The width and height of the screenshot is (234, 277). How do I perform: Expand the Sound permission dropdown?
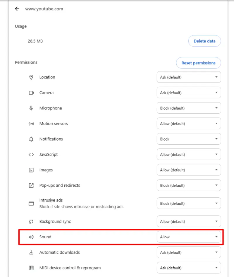[x=189, y=237]
